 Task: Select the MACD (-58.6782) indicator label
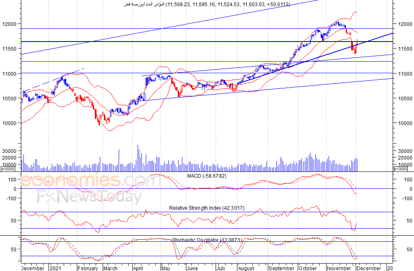click(207, 176)
